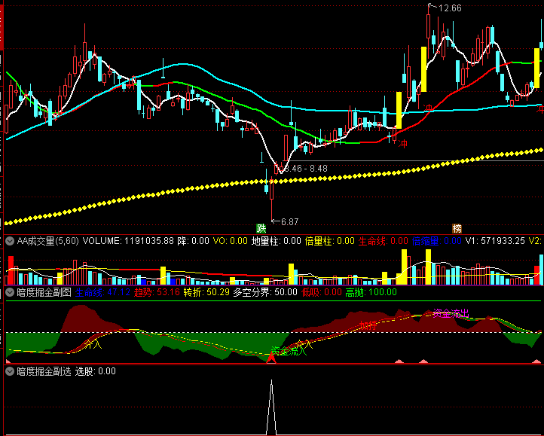
Task: Open the 暗度掘金副选 panel dropdown arrow
Action: (10, 371)
